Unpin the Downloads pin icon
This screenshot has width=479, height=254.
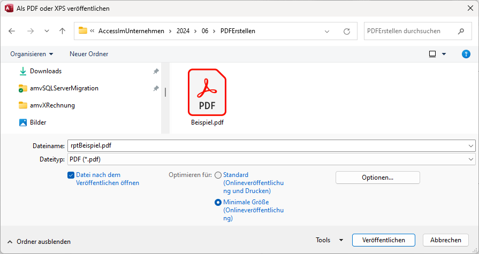click(156, 71)
